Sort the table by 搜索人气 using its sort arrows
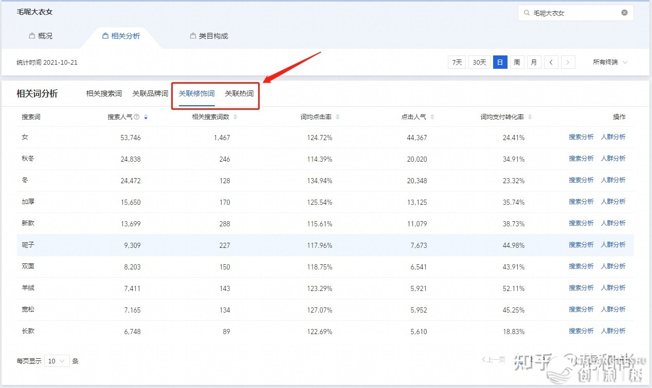Screen dimensions: 652x388 click(x=146, y=117)
